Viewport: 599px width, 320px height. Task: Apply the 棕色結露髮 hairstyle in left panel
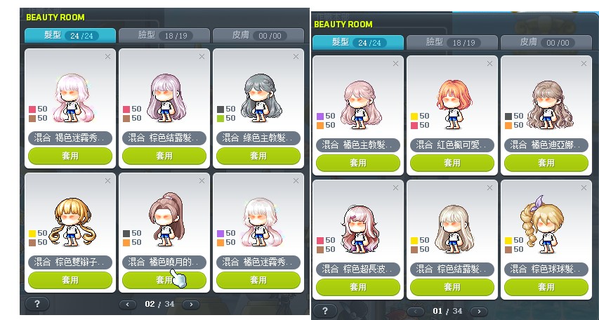(164, 156)
